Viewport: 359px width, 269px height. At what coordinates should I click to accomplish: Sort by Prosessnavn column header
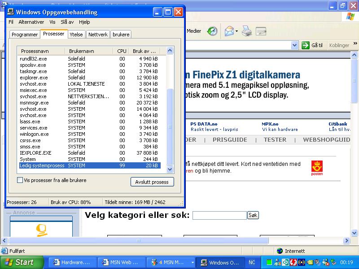pyautogui.click(x=41, y=51)
